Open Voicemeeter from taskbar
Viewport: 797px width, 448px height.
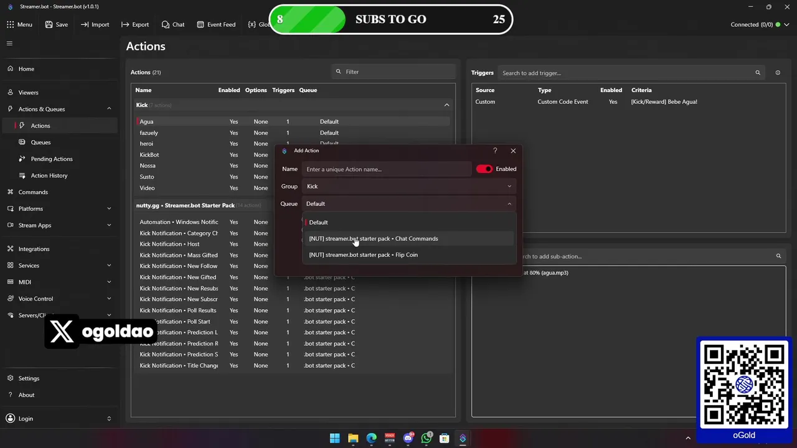click(x=390, y=439)
